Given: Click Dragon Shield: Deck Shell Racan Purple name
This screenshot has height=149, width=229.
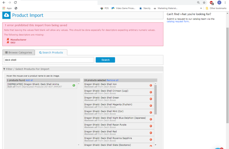Looking at the screenshot, I should pyautogui.click(x=105, y=125).
